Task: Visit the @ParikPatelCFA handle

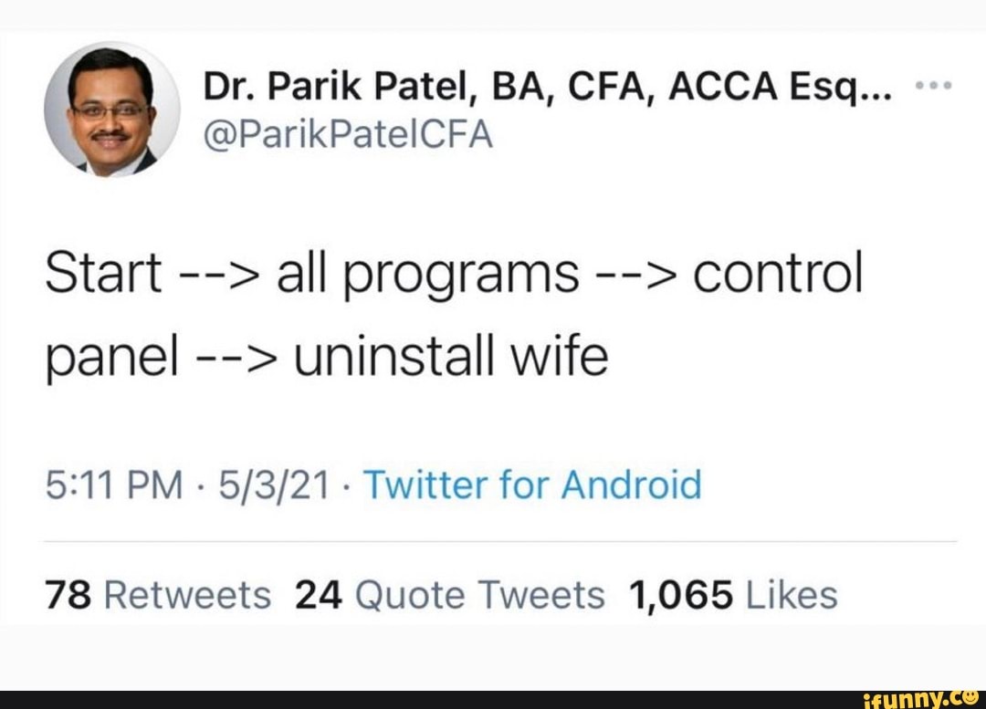Action: (347, 134)
